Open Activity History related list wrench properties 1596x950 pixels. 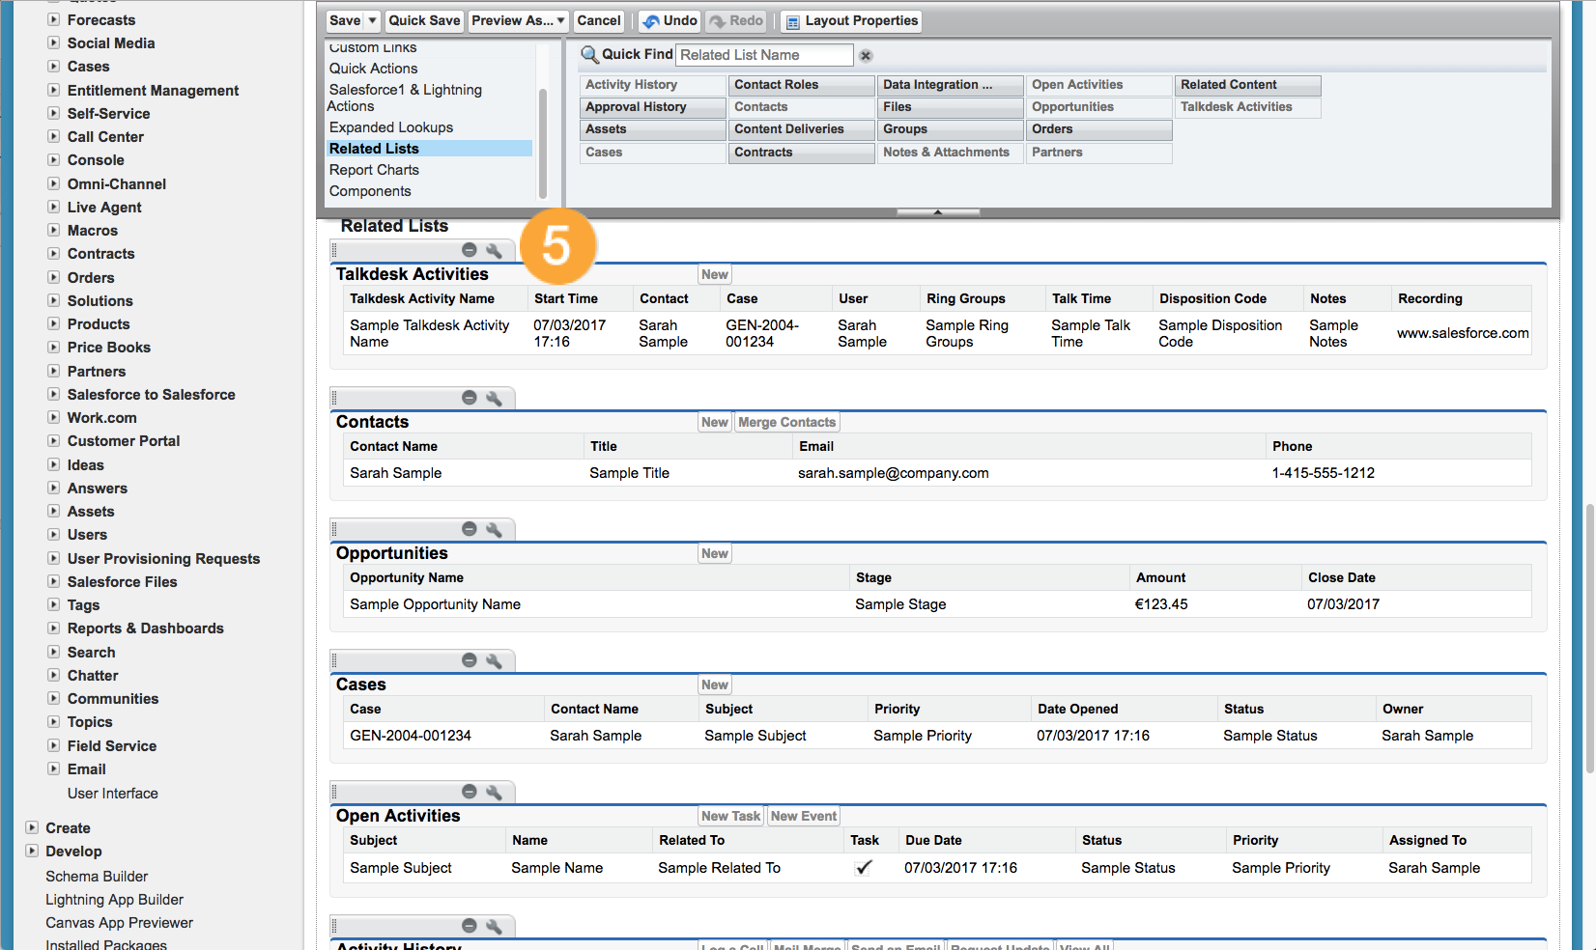tap(494, 926)
